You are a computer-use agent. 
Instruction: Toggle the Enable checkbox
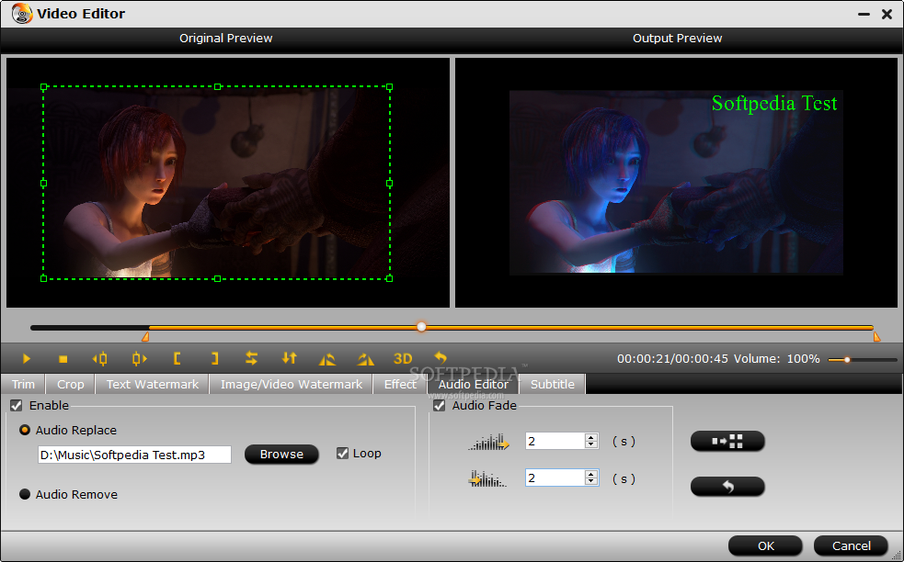pos(17,405)
